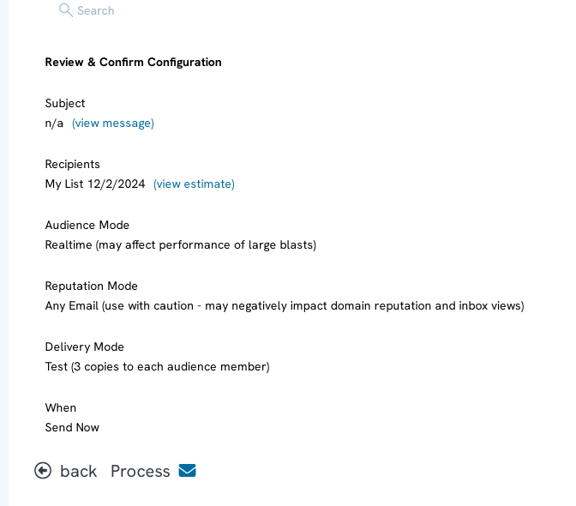This screenshot has height=506, width=576.
Task: Click the Audience Mode label
Action: 87,226
